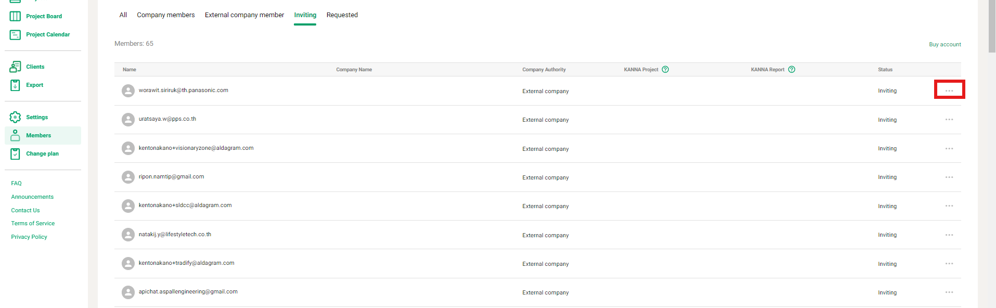Switch to the Company members tab
Viewport: 996px width, 308px height.
click(x=165, y=15)
